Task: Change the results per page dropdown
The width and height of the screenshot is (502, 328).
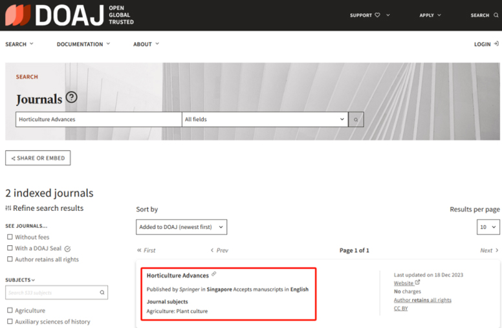Action: (x=488, y=227)
